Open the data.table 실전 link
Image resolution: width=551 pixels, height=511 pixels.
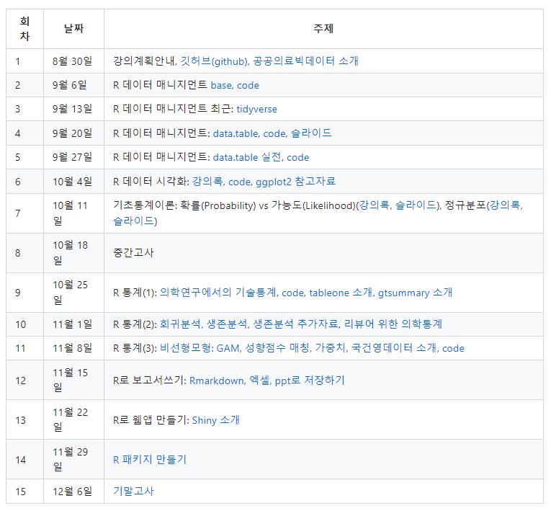click(246, 157)
